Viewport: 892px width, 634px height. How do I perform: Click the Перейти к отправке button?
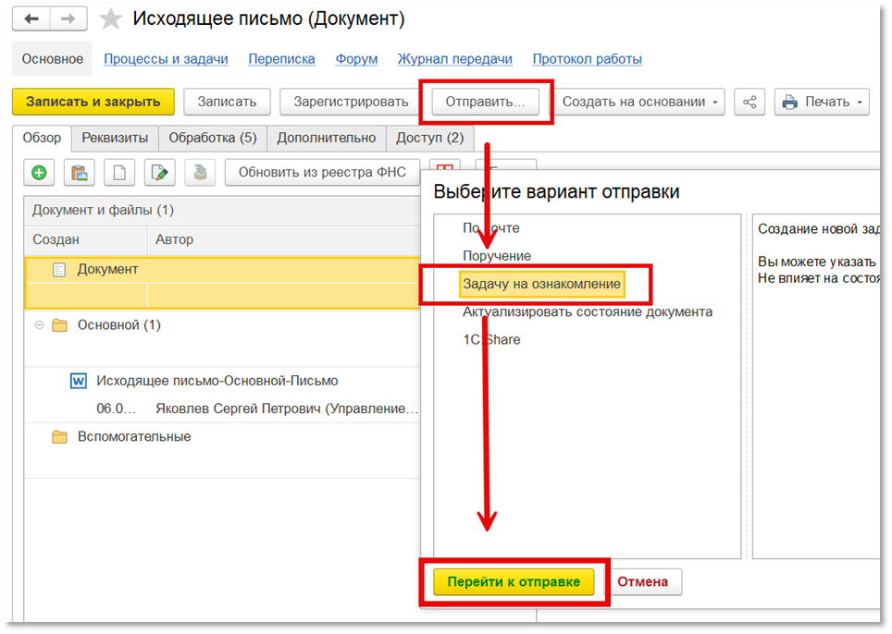514,581
